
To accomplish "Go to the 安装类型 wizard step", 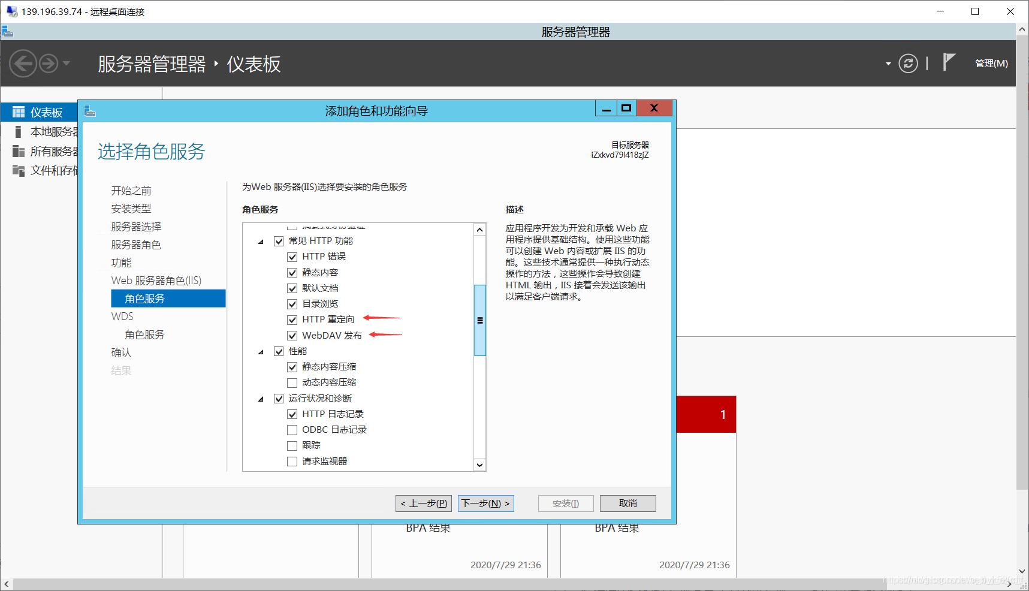I will tap(131, 209).
